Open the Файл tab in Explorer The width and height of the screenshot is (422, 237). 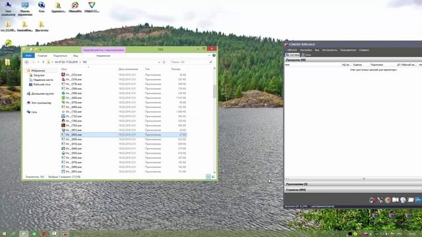tap(28, 55)
